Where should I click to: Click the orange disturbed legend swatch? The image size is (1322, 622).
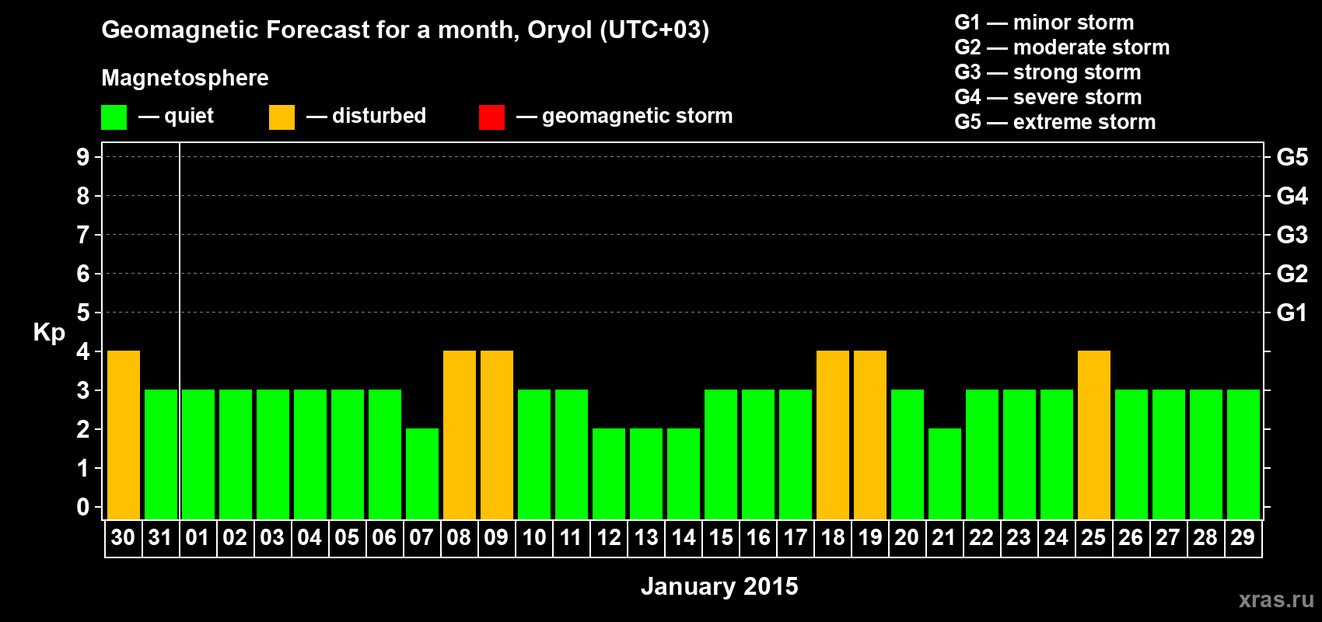point(282,117)
